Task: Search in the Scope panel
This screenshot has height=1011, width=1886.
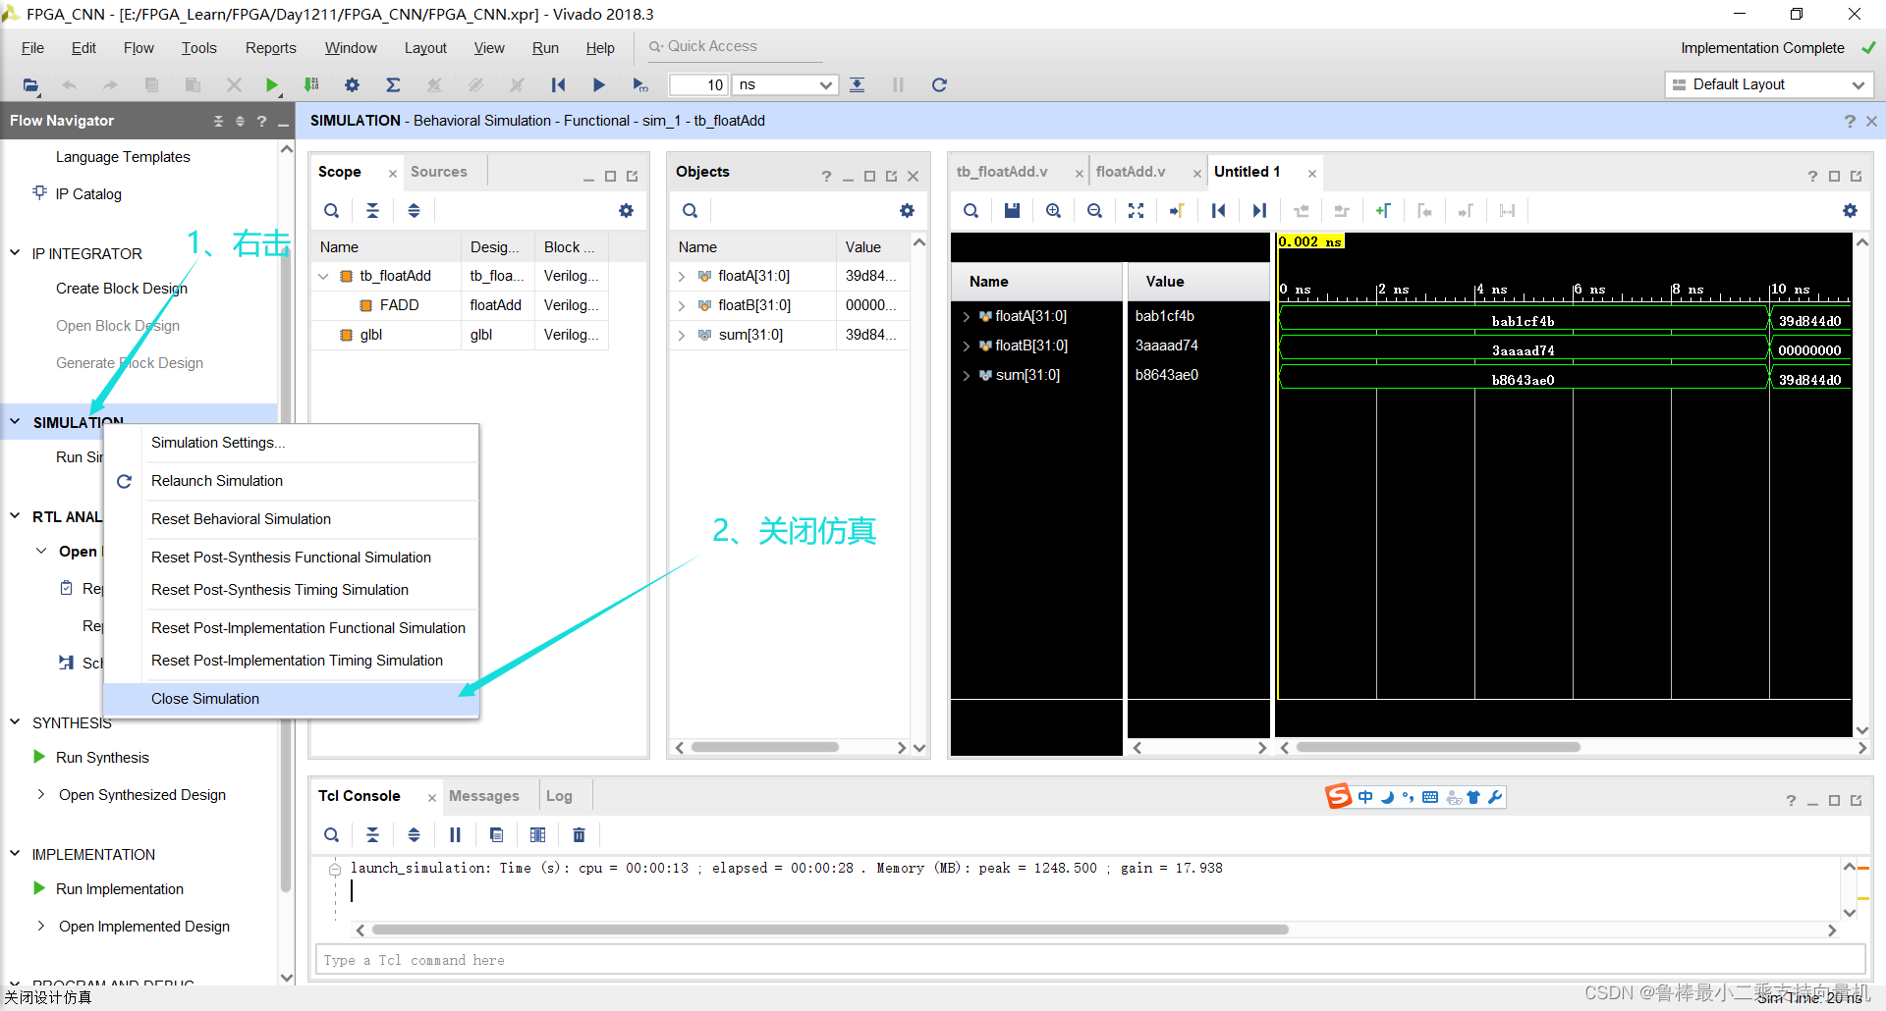Action: pos(332,211)
